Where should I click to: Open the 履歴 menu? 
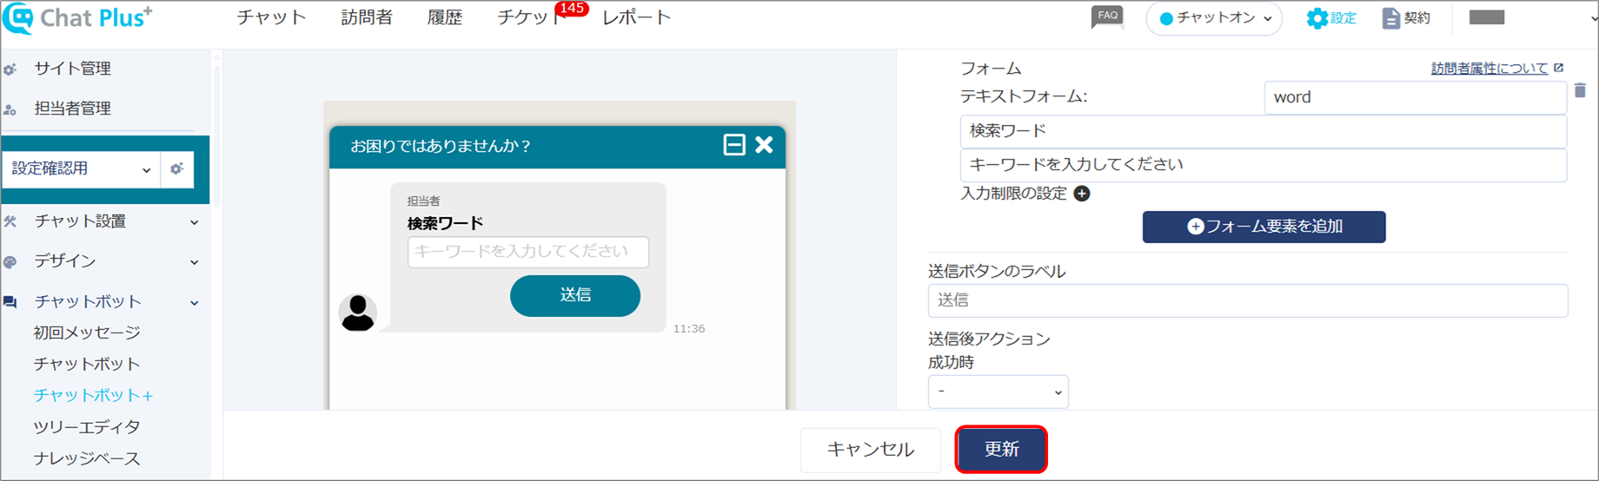[445, 18]
